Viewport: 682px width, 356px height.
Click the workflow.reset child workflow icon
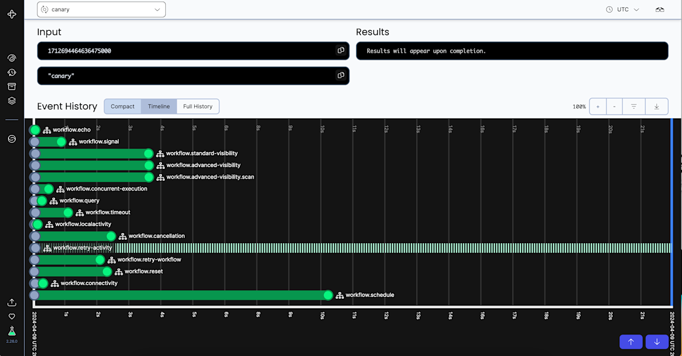(x=119, y=272)
